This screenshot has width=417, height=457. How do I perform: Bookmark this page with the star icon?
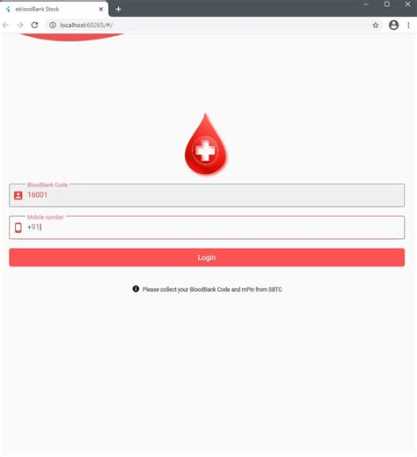click(x=376, y=25)
